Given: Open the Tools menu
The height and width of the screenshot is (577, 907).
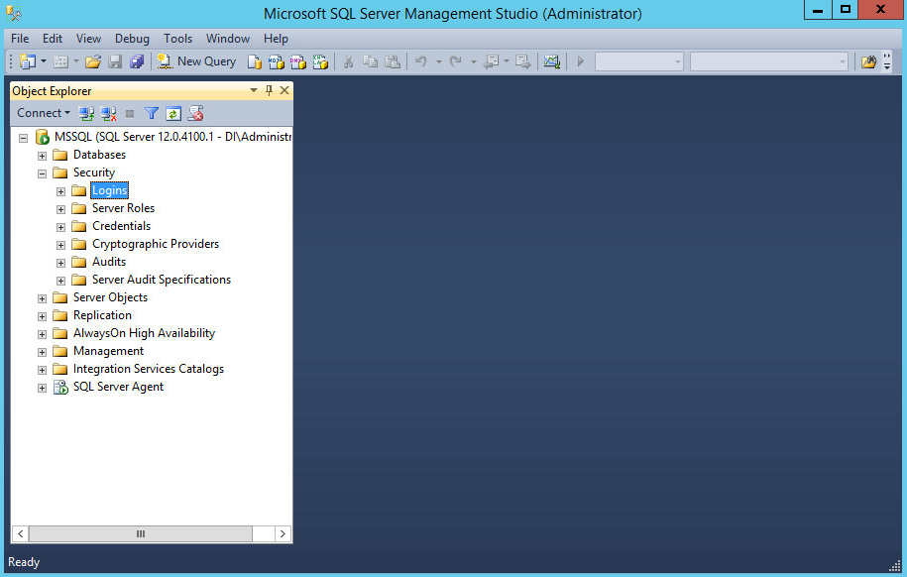Looking at the screenshot, I should [x=177, y=39].
